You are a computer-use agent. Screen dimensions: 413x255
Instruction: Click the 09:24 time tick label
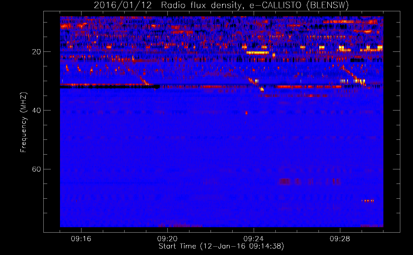click(254, 239)
